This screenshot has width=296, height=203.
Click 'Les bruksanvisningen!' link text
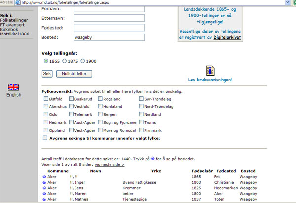[x=210, y=80]
